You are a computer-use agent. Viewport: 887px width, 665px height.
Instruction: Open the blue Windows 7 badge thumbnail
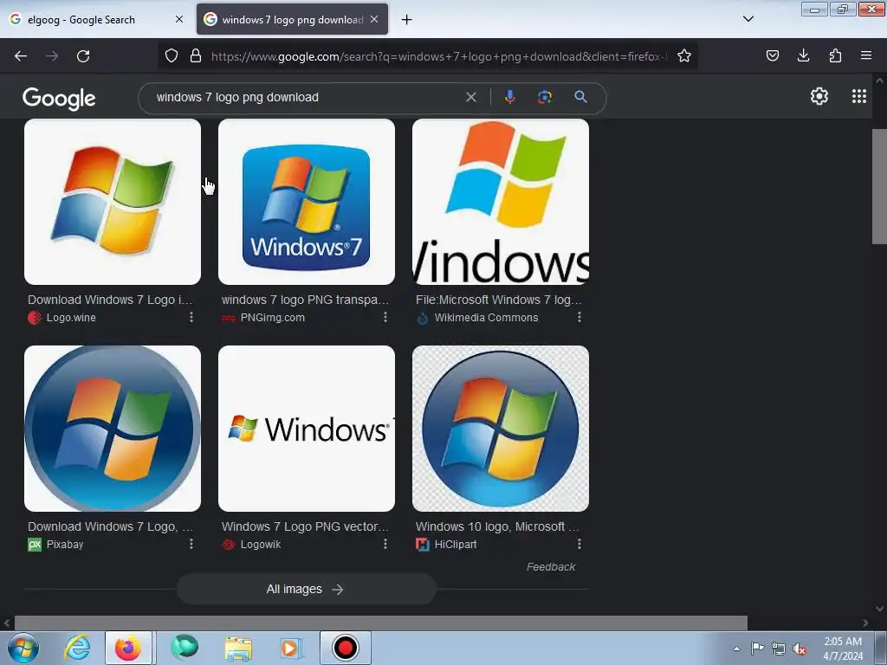(x=307, y=202)
